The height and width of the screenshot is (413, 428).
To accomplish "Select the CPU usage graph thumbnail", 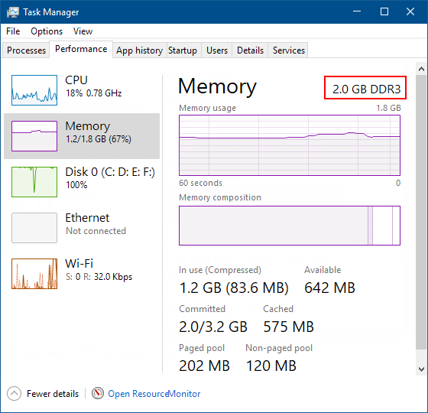I will coord(34,90).
